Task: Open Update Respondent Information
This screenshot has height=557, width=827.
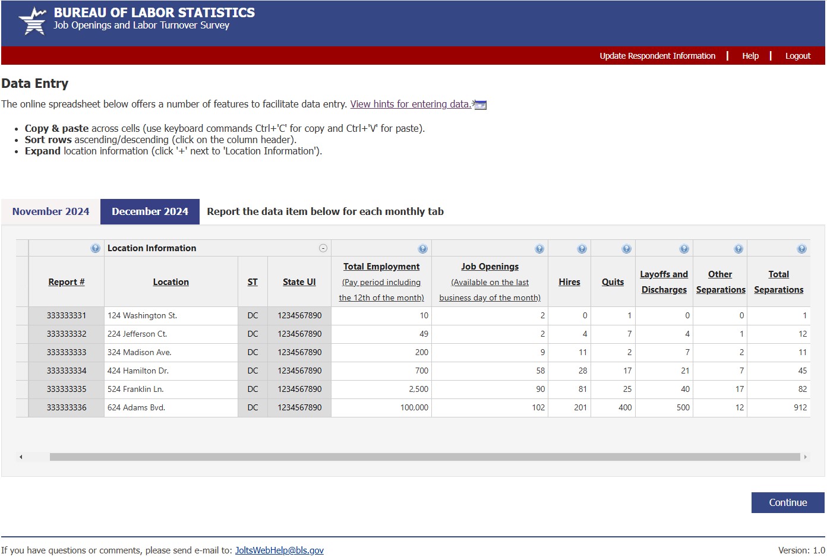Action: (657, 56)
